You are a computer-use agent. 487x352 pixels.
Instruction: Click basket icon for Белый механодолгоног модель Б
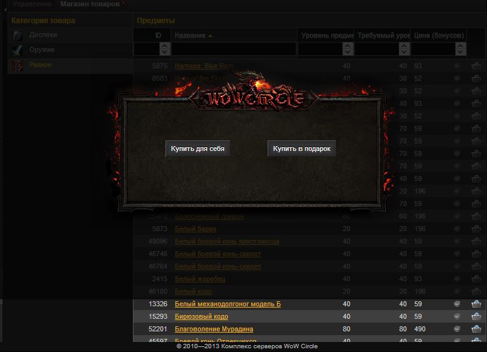pyautogui.click(x=476, y=304)
